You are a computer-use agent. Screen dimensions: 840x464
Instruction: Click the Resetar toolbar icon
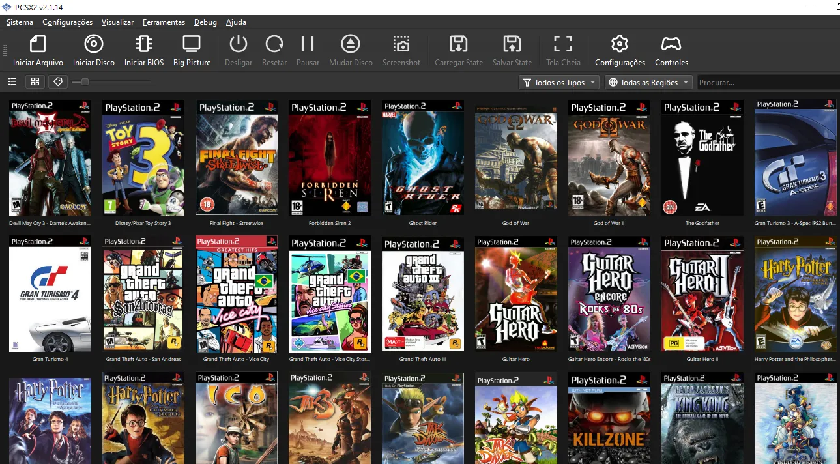274,50
